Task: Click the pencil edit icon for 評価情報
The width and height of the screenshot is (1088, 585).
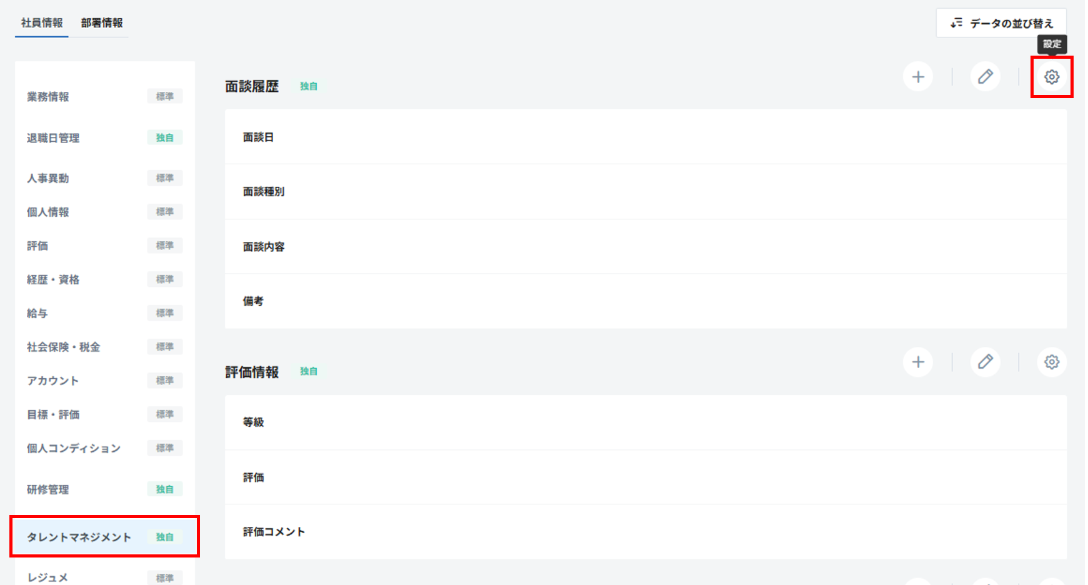Action: (985, 362)
